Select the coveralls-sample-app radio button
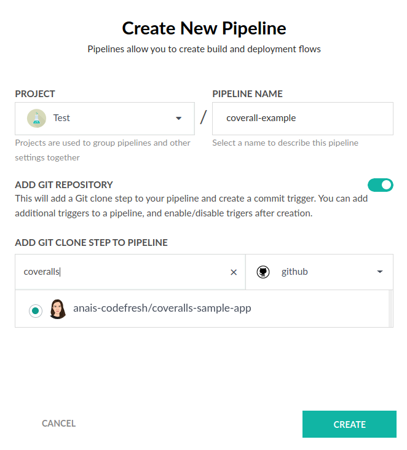This screenshot has height=450, width=407. coord(36,310)
